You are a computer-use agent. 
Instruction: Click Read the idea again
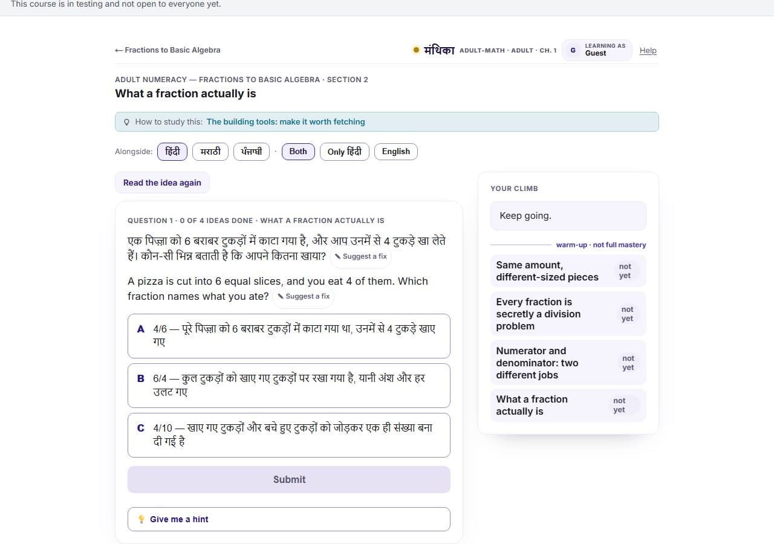(x=162, y=183)
